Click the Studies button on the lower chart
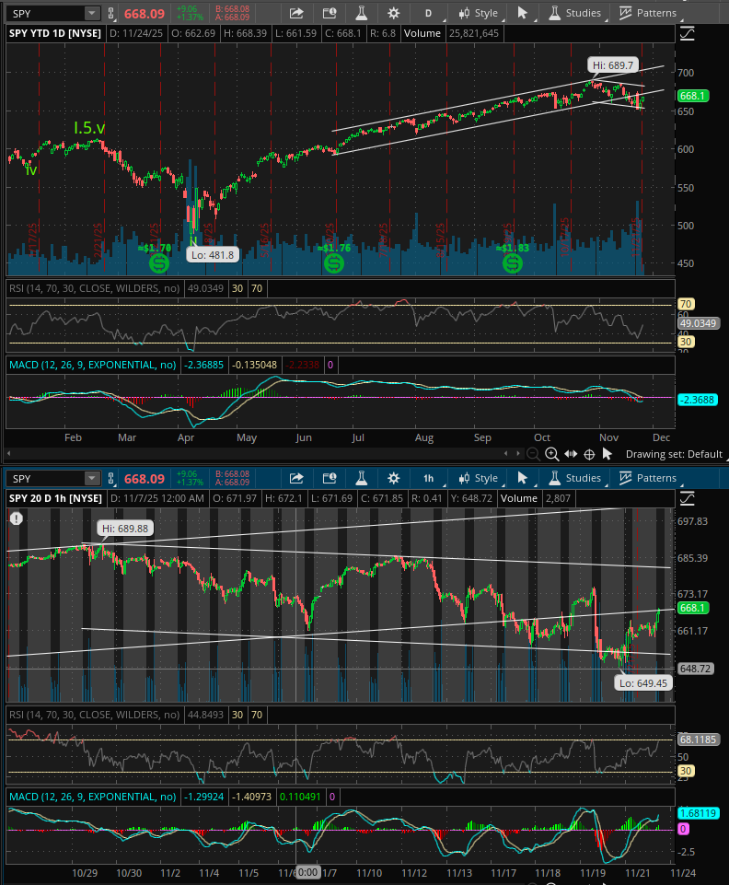 (x=575, y=478)
